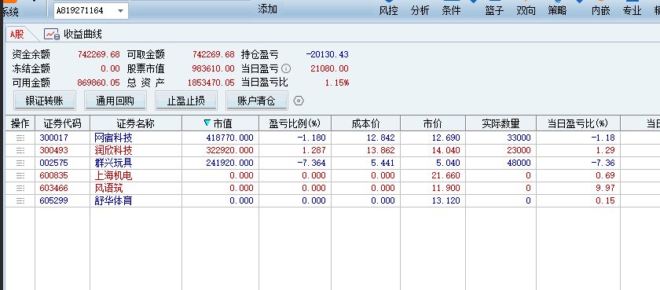Click daily ratio 9.97 in 风语筑 row
The image size is (660, 290).
tap(605, 188)
